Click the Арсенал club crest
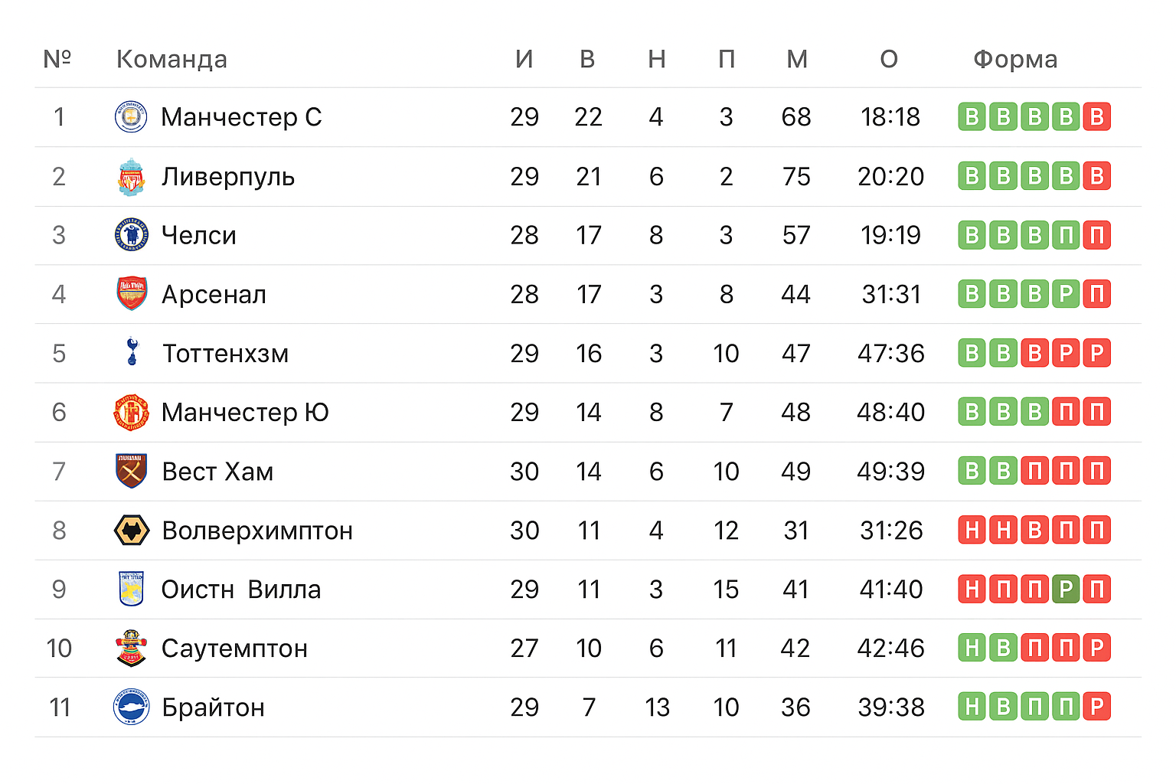This screenshot has width=1176, height=784. (131, 294)
